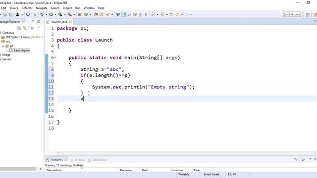Toggle Link with Editor in Package Explorer
Viewport: 317px width, 178px height.
[x=25, y=28]
